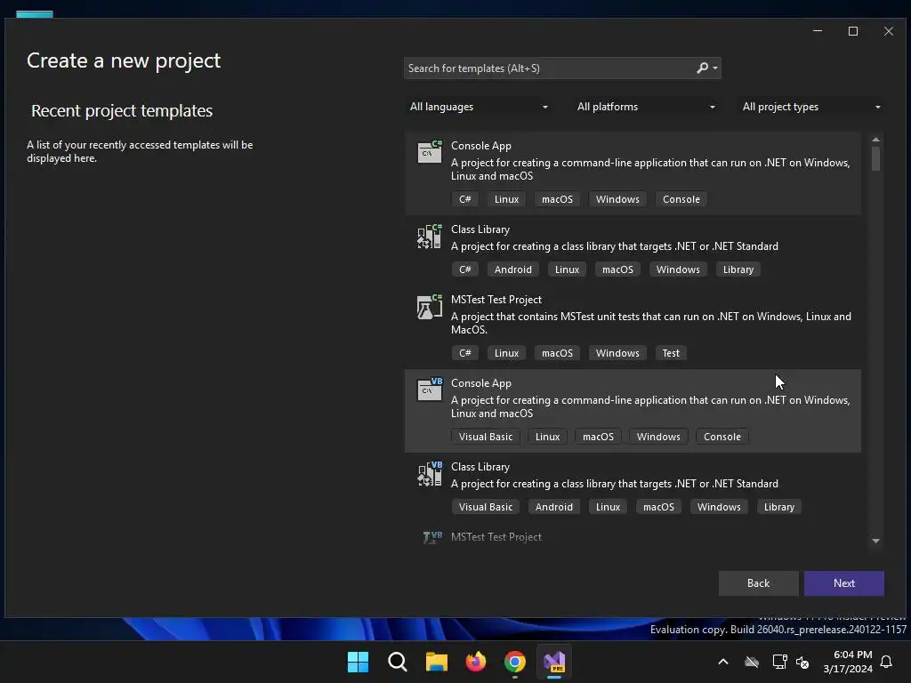Open the volume tray icon
Image resolution: width=911 pixels, height=683 pixels.
point(803,662)
